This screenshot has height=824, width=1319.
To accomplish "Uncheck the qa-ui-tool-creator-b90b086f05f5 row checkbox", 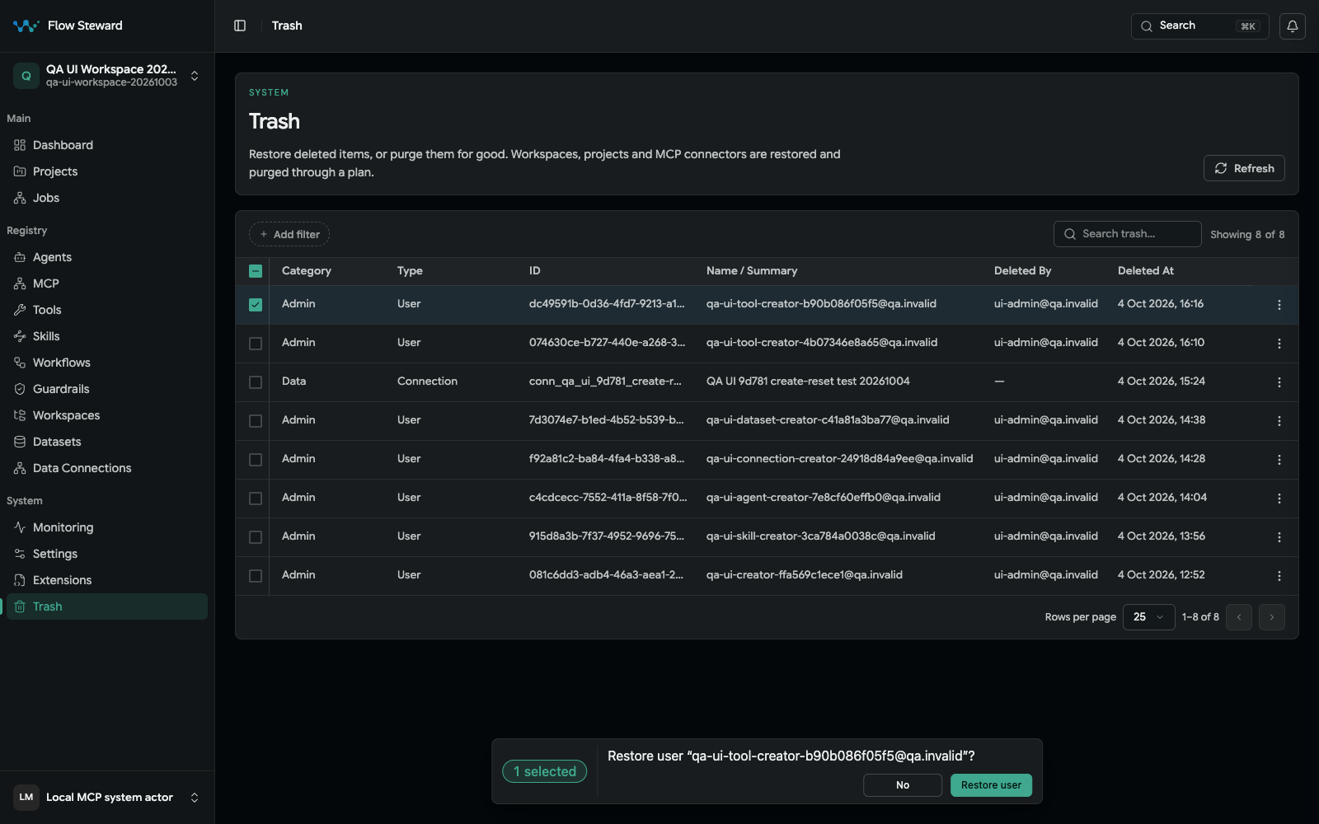I will (256, 305).
